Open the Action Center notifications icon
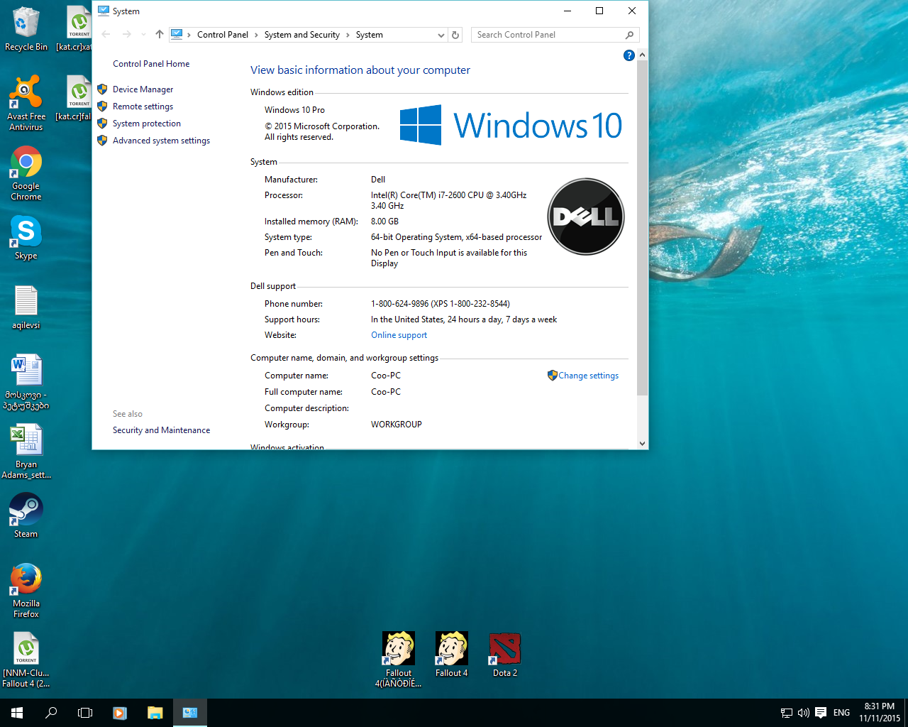This screenshot has width=908, height=727. click(x=821, y=713)
